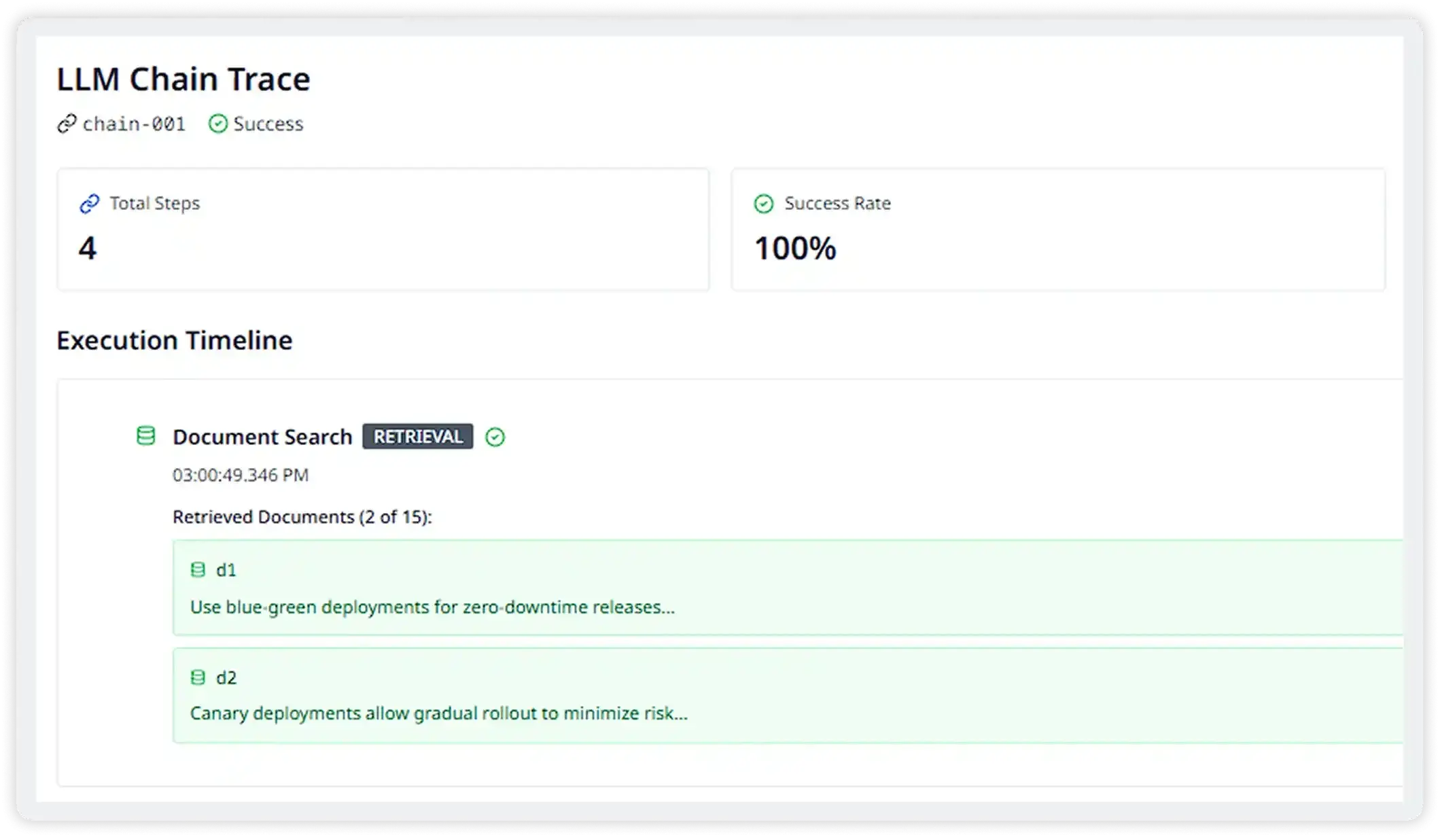The height and width of the screenshot is (837, 1440).
Task: Click the green check icon after RETRIEVAL badge
Action: (x=495, y=437)
